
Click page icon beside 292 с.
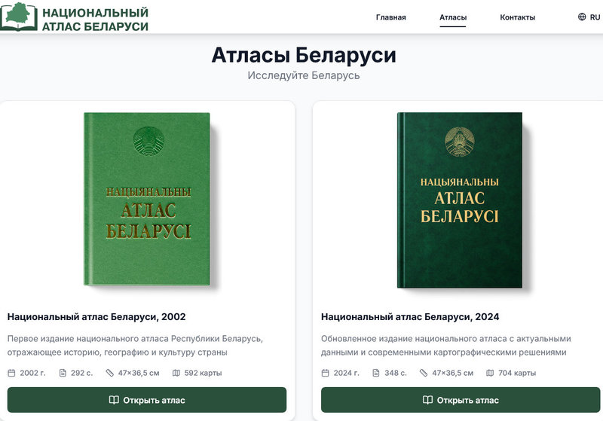pos(63,373)
